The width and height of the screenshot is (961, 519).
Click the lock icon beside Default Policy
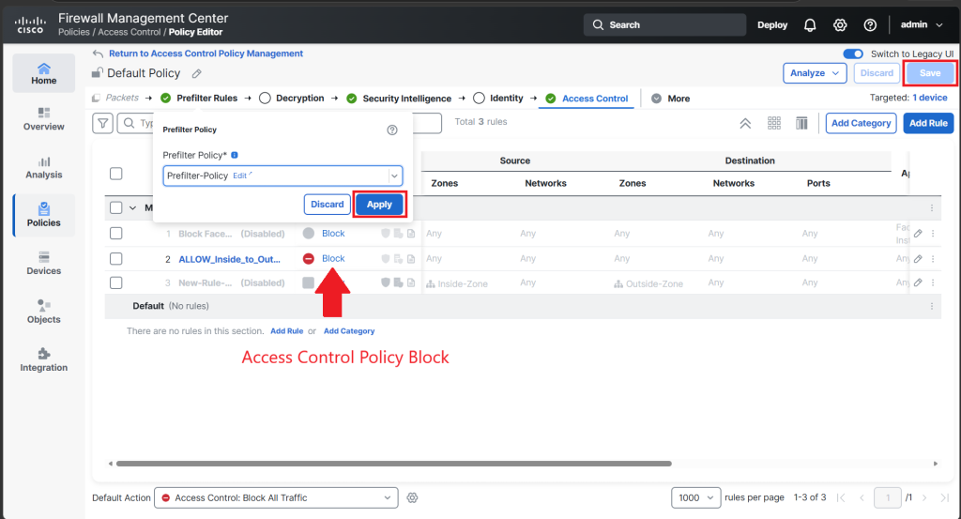point(97,73)
